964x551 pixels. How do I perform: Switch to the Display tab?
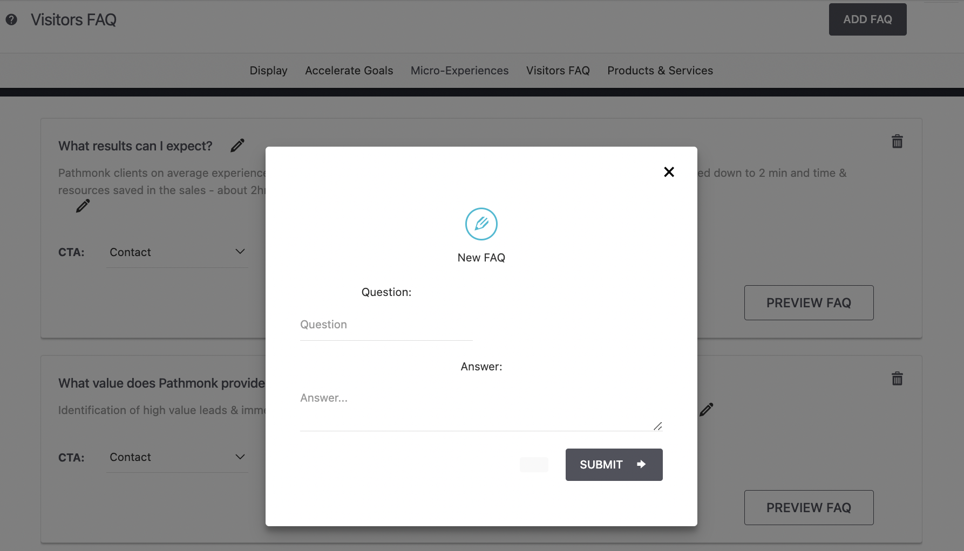coord(268,70)
